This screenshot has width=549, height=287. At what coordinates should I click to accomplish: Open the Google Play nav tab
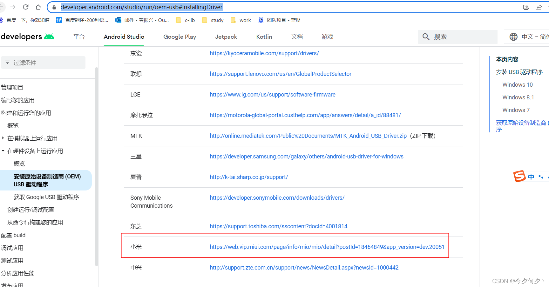coord(180,37)
